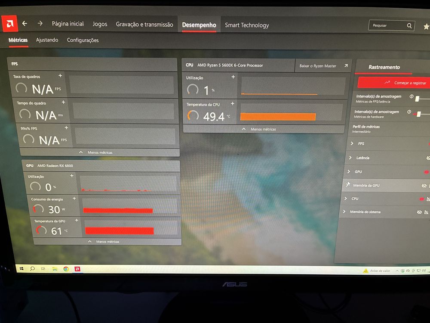Click info icon for FPS/latência sampling interval

click(x=412, y=96)
